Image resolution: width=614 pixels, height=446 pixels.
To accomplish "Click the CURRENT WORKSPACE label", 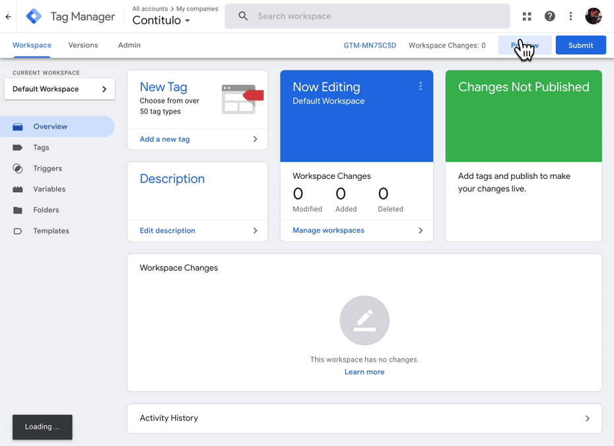I will (x=46, y=73).
